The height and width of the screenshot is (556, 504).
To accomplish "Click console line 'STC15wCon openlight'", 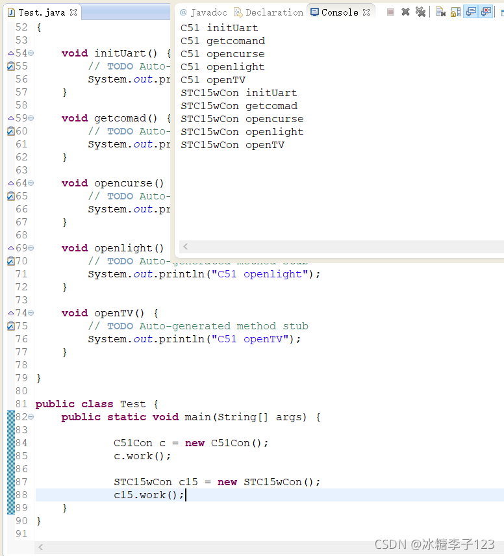I will click(242, 132).
